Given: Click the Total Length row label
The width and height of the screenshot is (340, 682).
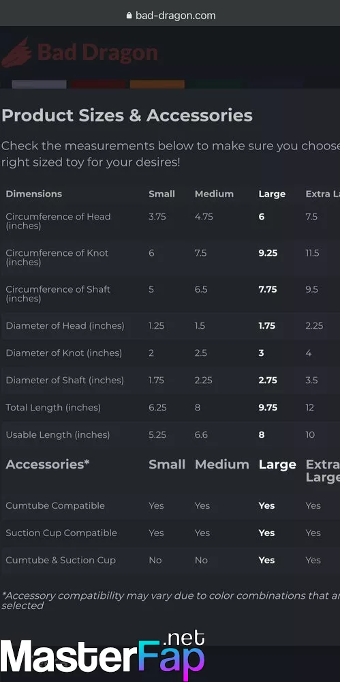Looking at the screenshot, I should [53, 408].
